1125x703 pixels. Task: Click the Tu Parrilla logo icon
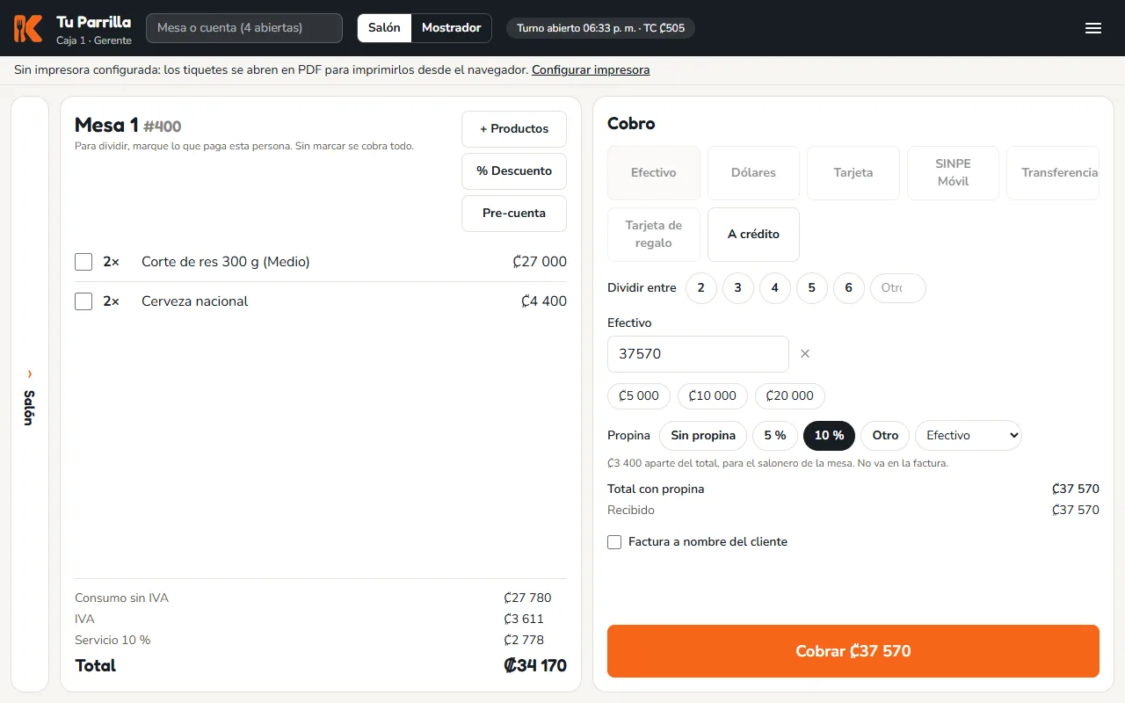tap(28, 28)
